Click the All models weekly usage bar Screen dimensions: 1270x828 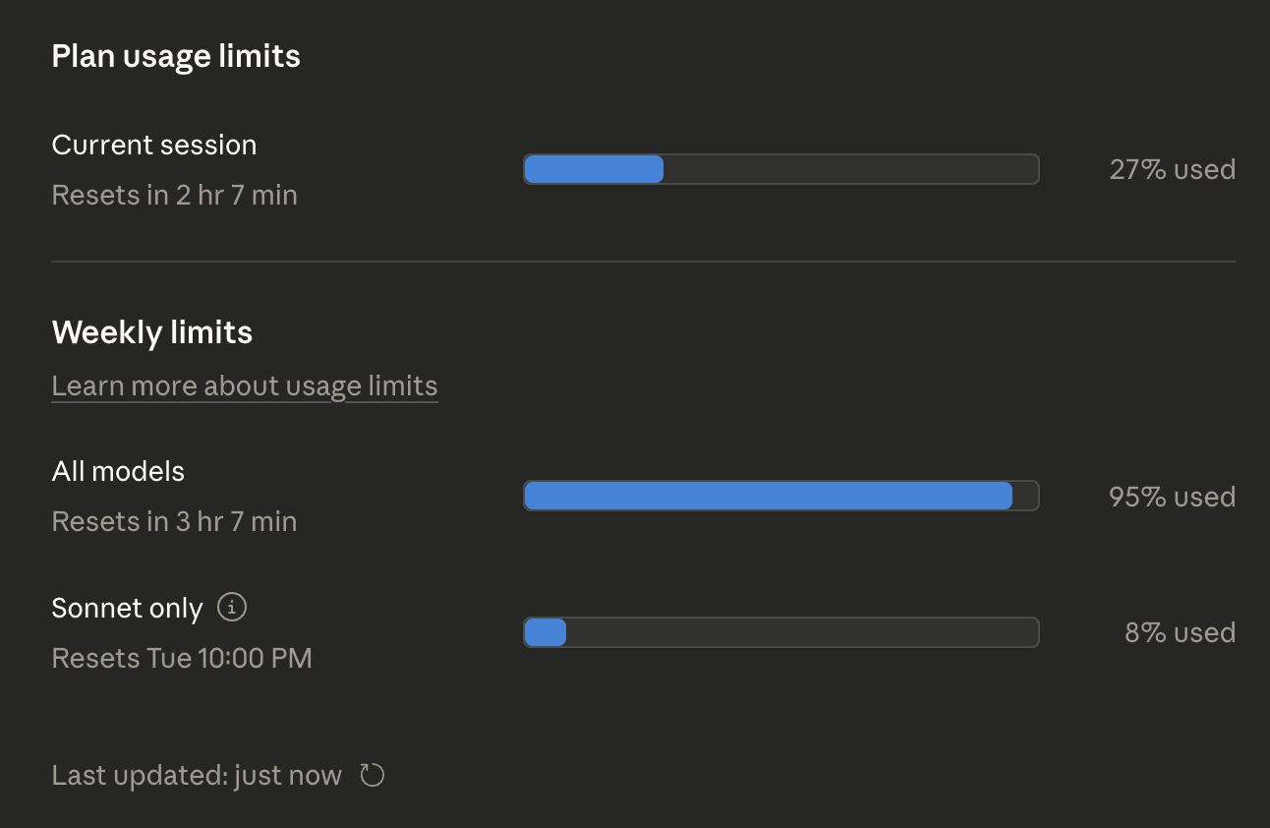tap(780, 496)
